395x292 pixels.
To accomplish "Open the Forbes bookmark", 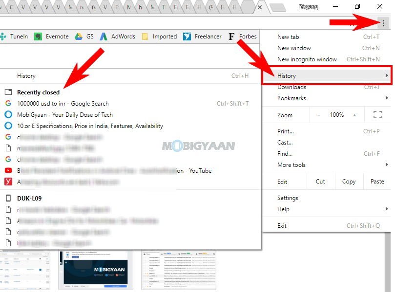I will (x=243, y=36).
